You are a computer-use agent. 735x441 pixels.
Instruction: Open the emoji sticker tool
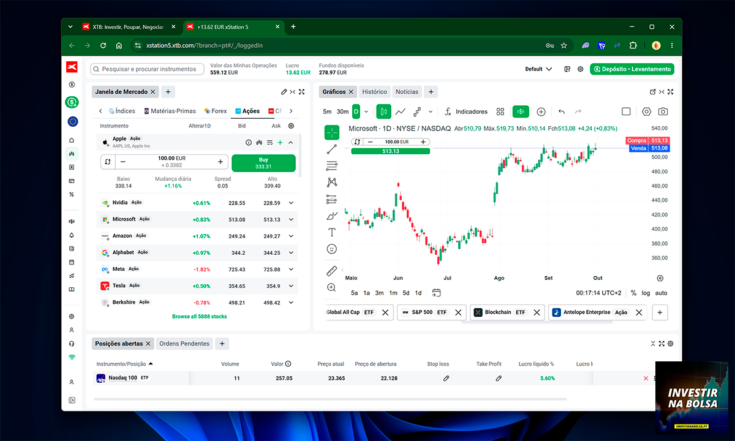click(332, 249)
